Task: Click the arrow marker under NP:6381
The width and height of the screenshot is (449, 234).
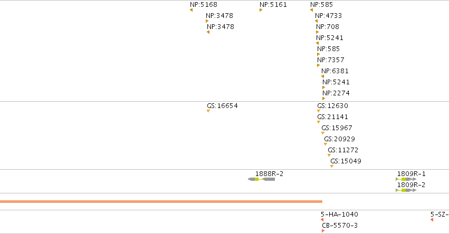Action: [323, 76]
